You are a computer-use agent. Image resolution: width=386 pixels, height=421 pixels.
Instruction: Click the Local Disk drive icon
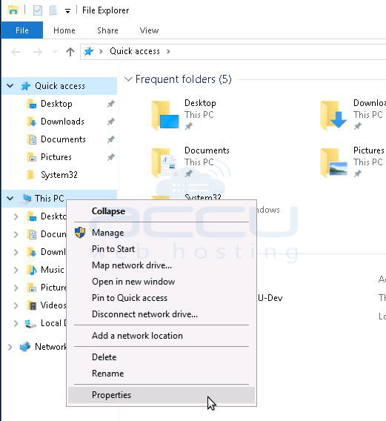point(30,324)
